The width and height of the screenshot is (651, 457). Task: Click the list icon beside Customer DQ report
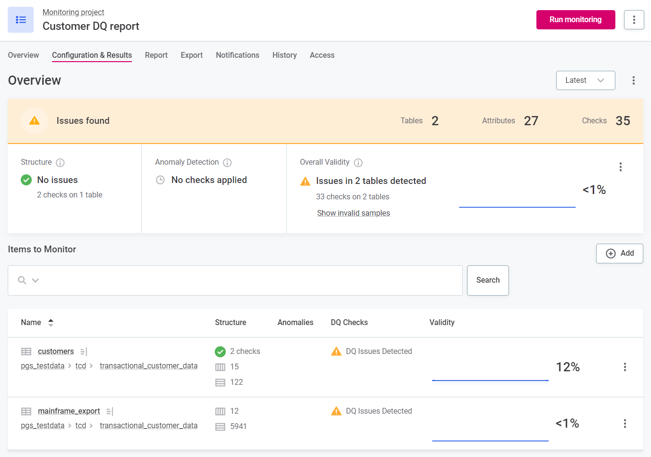click(x=21, y=20)
